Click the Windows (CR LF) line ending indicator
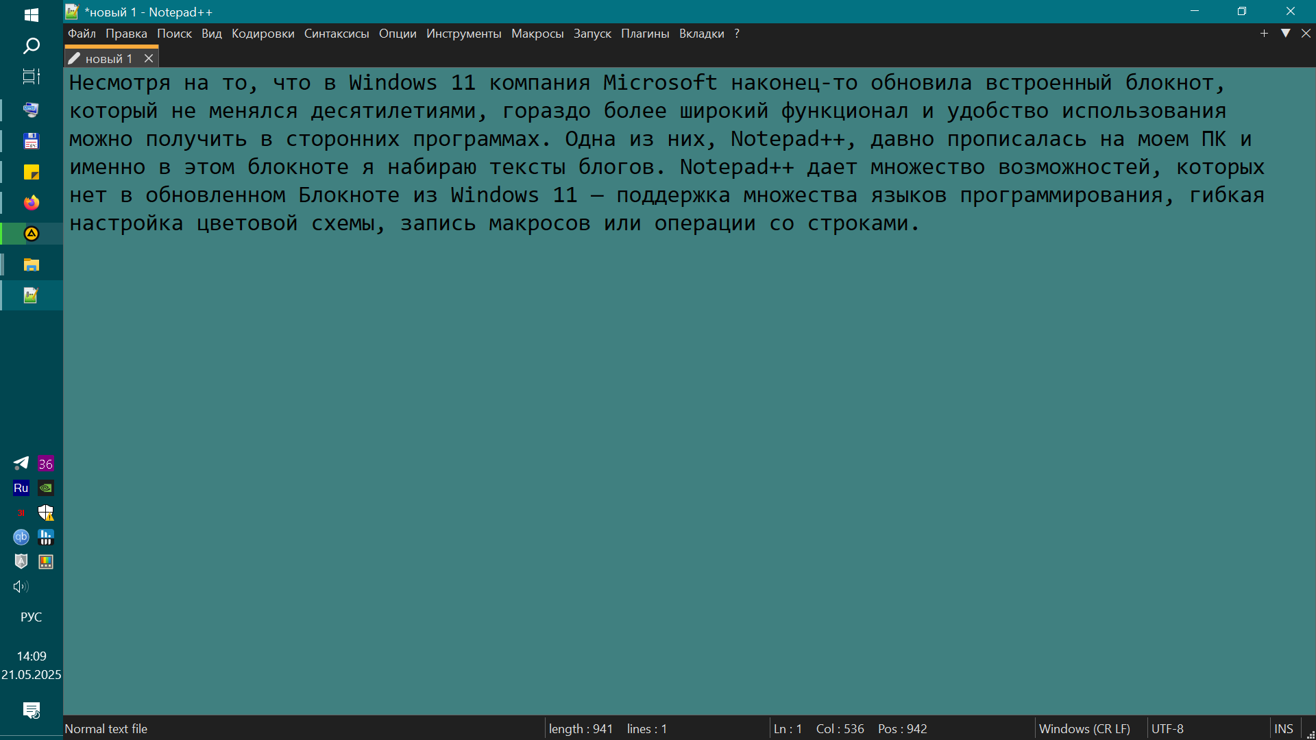Screen dimensions: 1316x740 pyautogui.click(x=1084, y=729)
